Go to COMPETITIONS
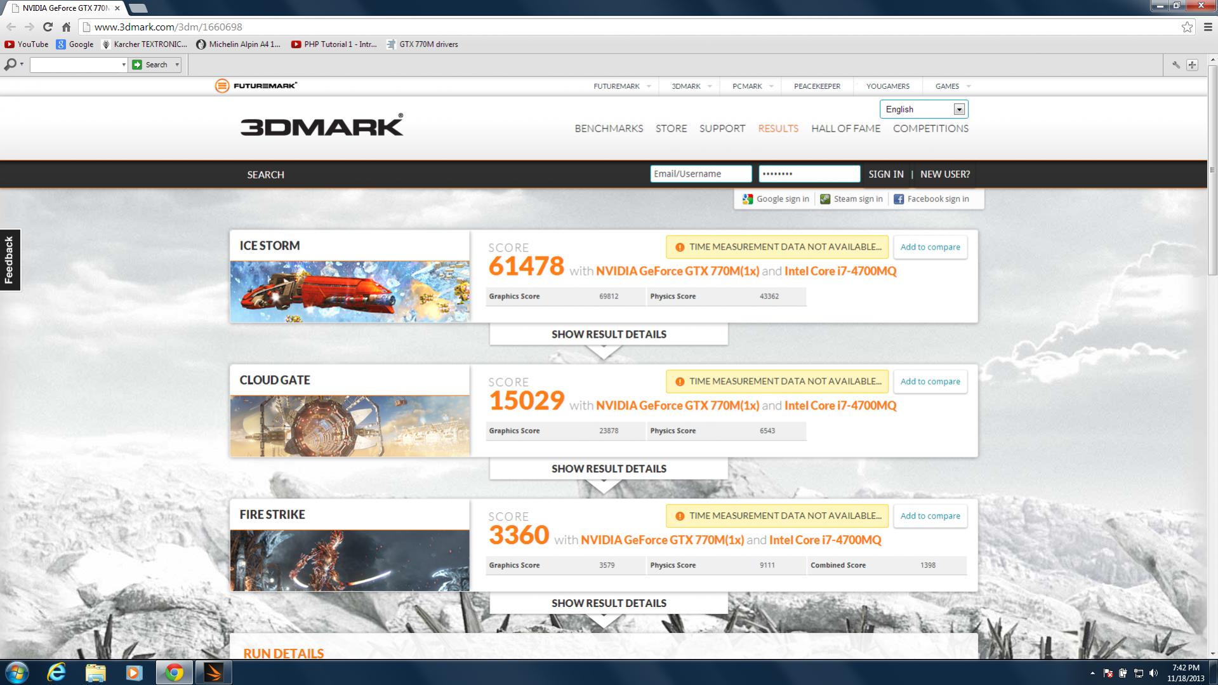The height and width of the screenshot is (685, 1218). pyautogui.click(x=930, y=128)
